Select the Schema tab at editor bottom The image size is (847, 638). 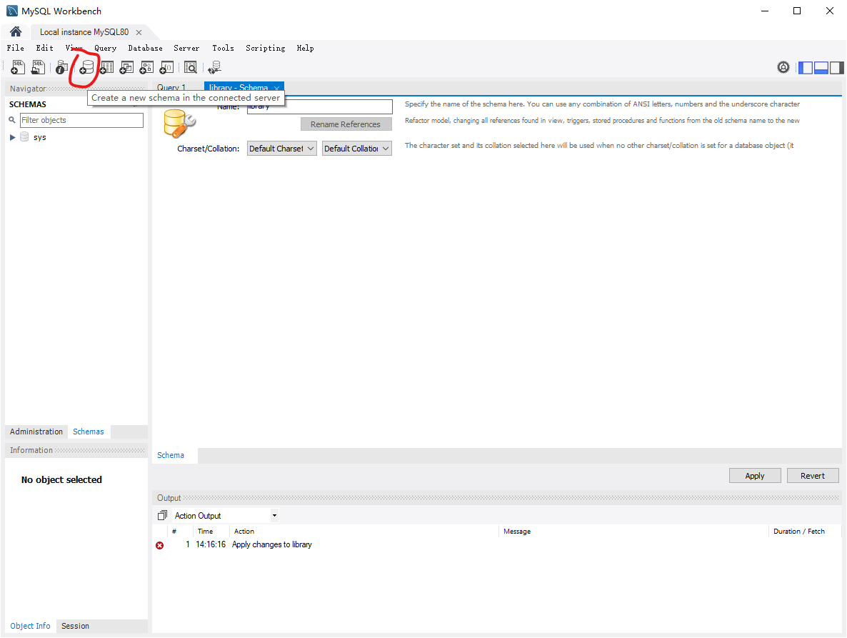pyautogui.click(x=171, y=455)
